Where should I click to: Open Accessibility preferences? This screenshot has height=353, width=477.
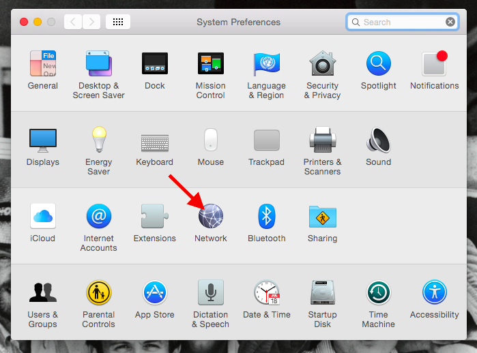(434, 293)
